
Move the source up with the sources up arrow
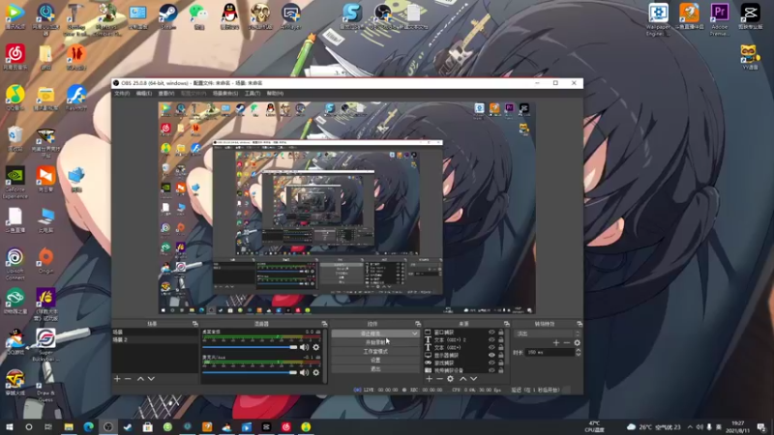(x=463, y=379)
